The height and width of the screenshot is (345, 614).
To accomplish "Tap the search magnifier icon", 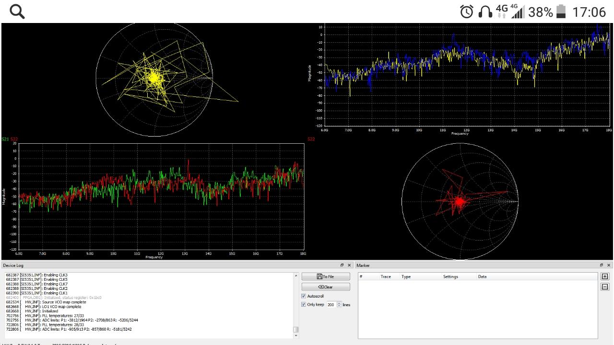I will (17, 11).
